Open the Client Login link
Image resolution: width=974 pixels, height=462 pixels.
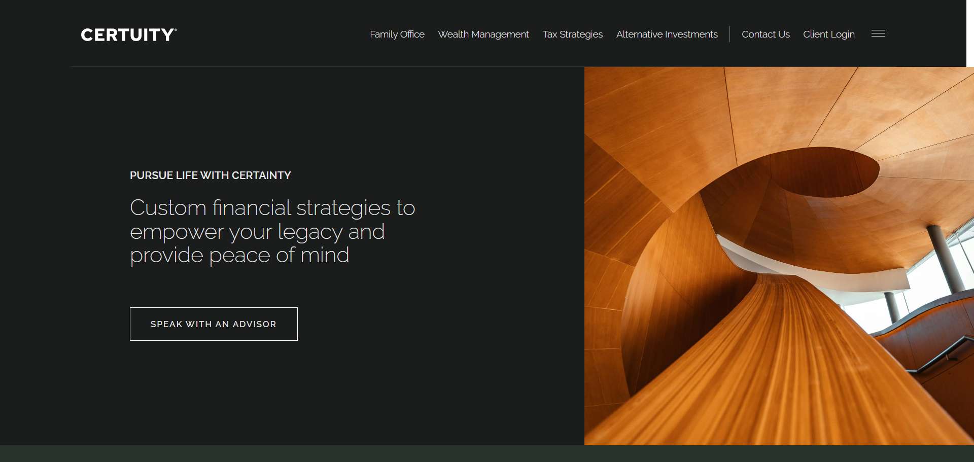[829, 34]
